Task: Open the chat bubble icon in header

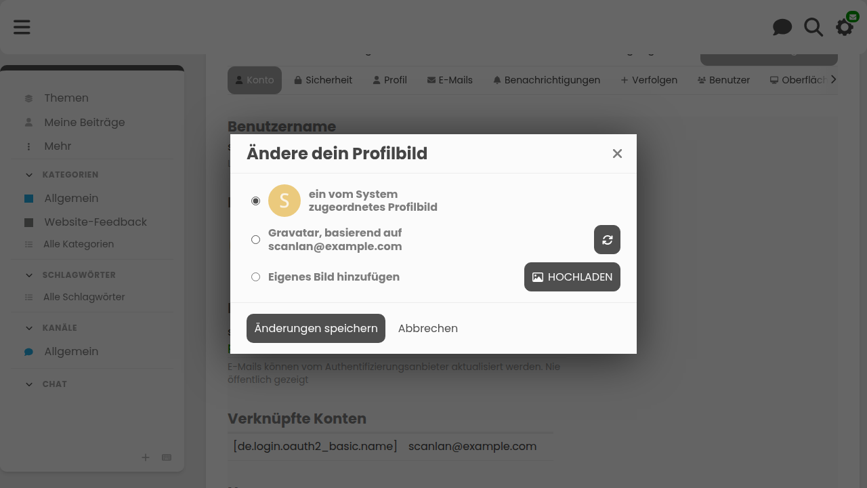Action: 782,27
